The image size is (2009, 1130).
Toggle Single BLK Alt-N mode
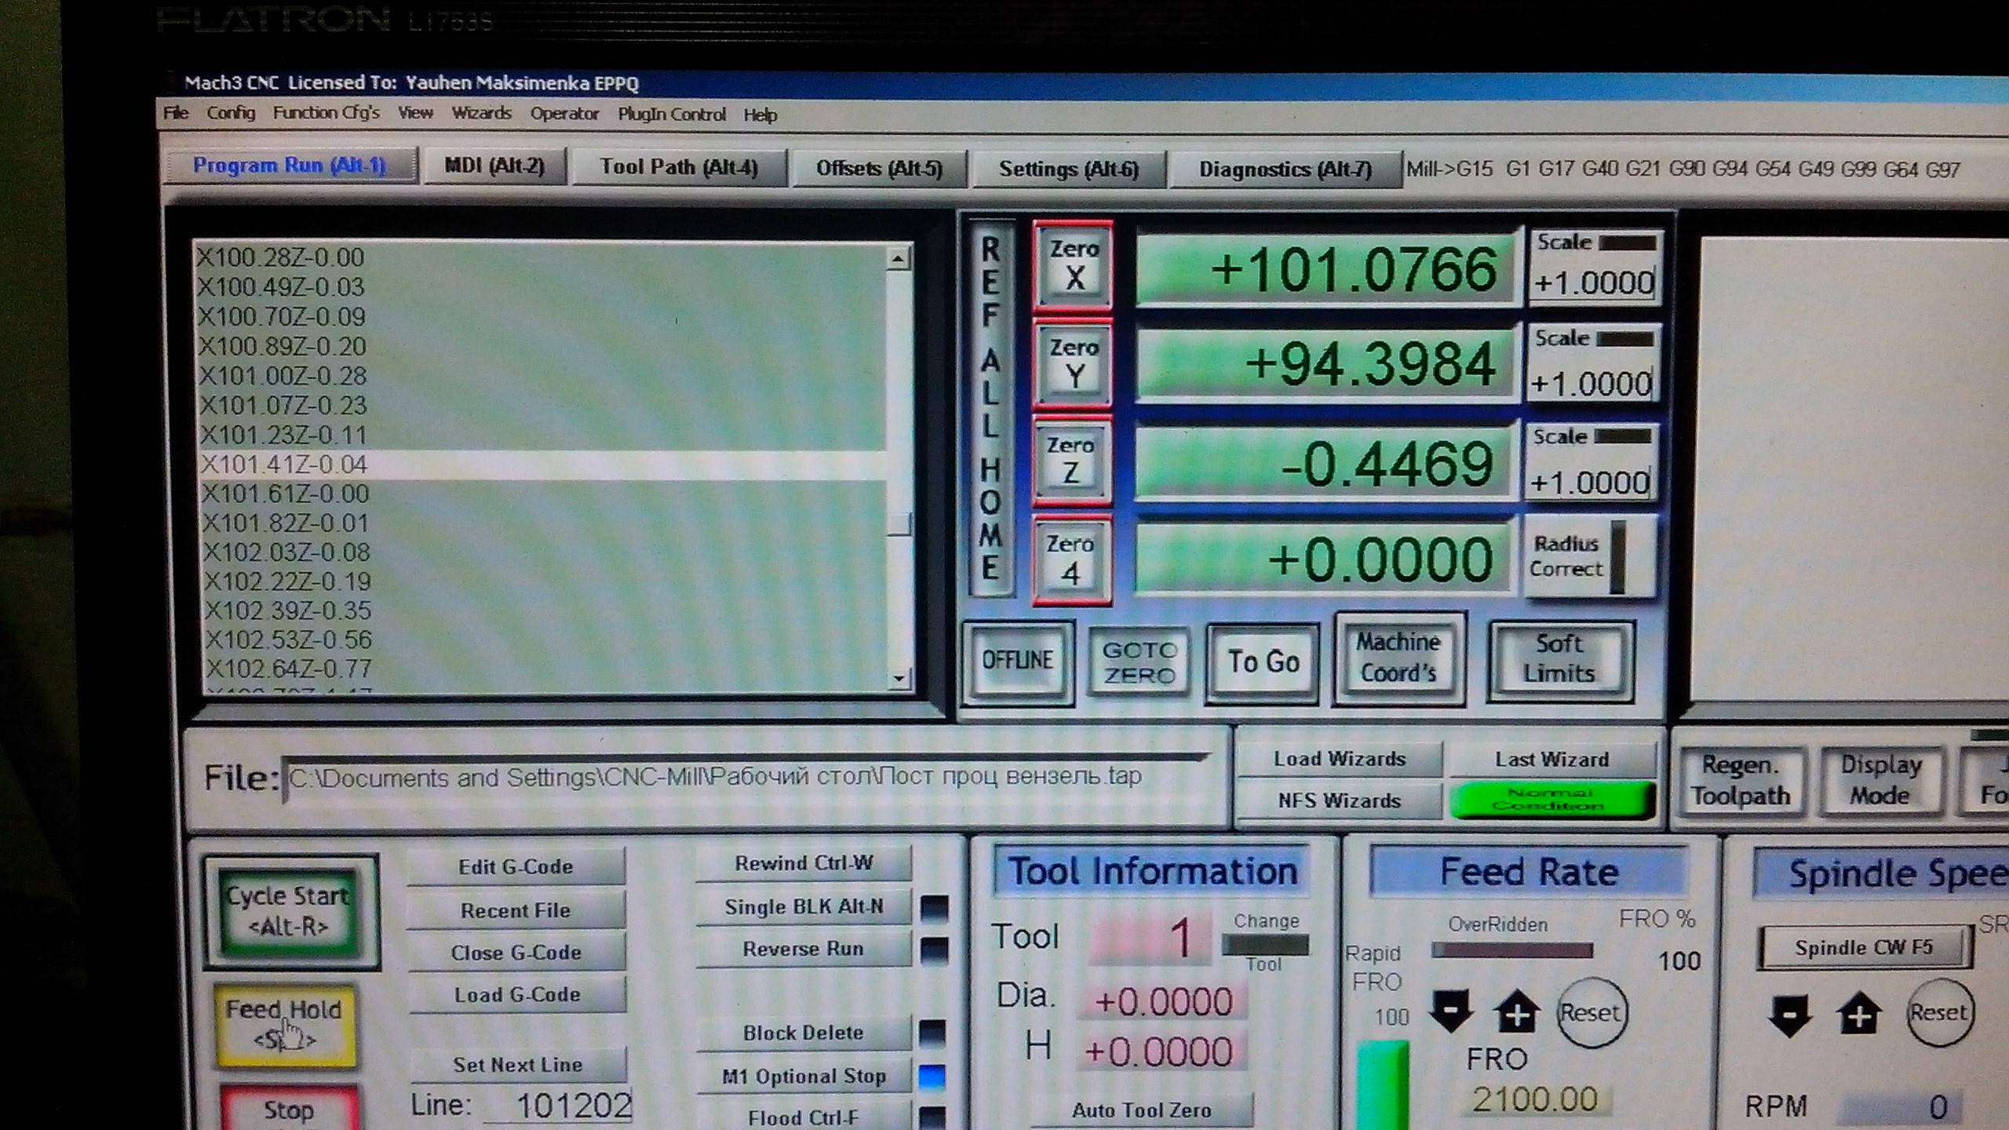tap(804, 907)
